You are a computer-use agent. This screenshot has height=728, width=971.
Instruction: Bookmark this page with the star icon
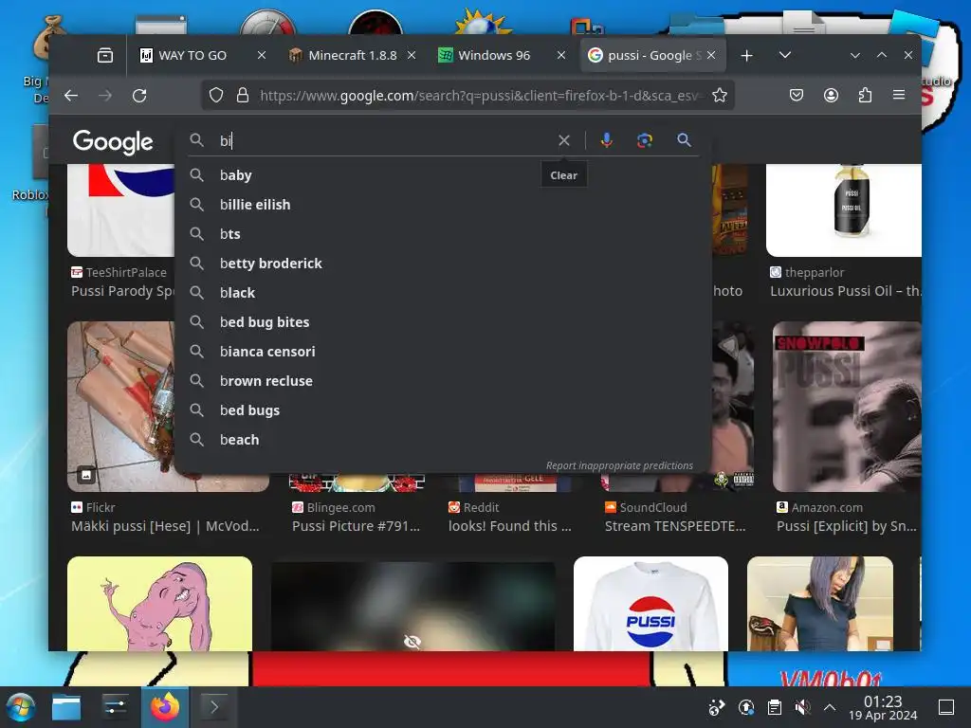(720, 96)
